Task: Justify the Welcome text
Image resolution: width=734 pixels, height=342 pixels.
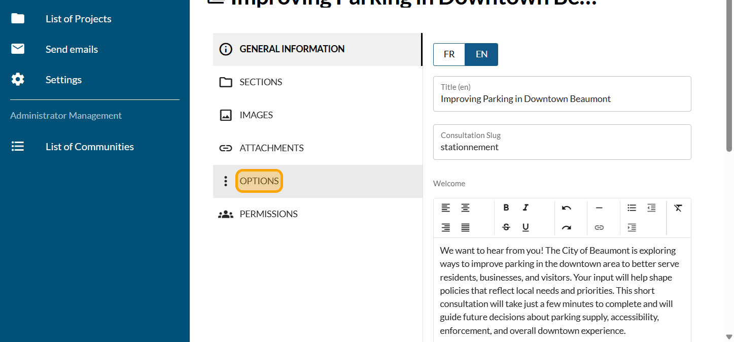Action: (x=465, y=227)
